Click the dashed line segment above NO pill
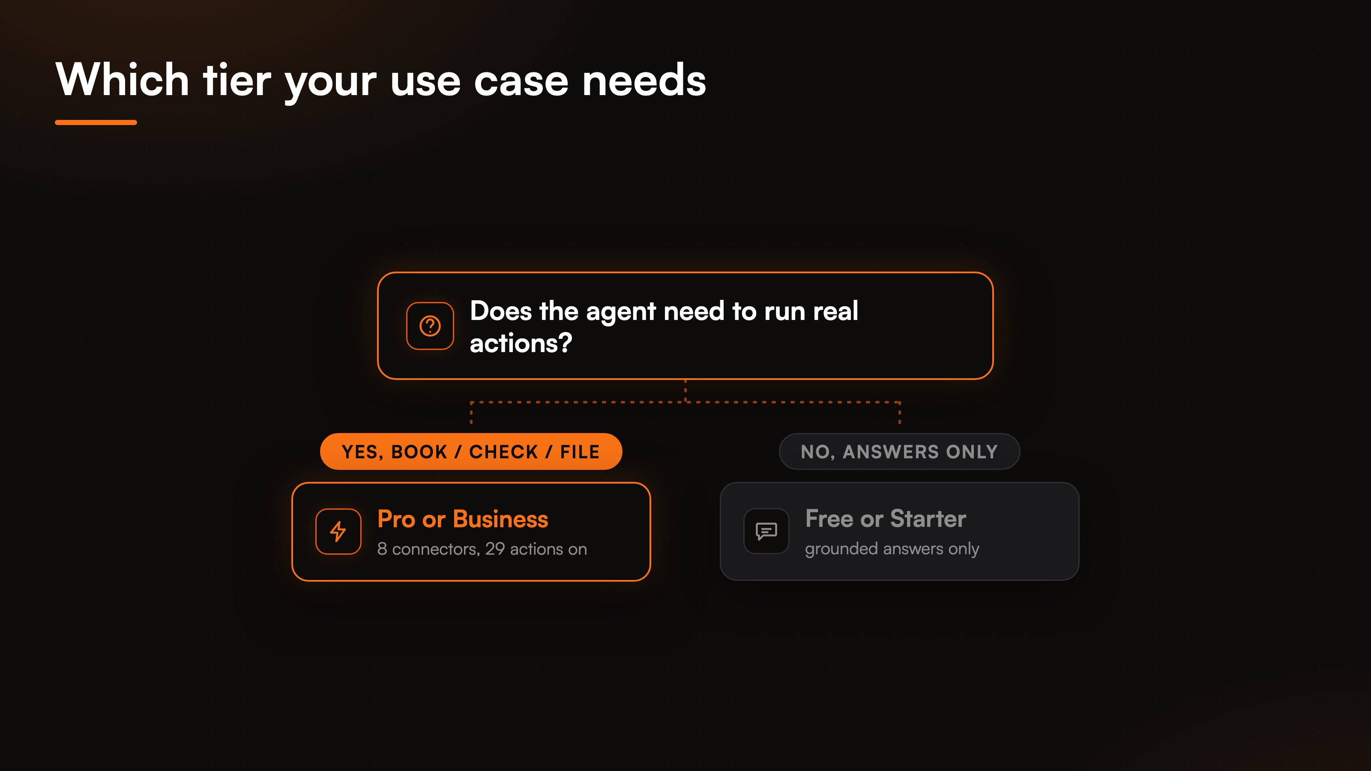Viewport: 1371px width, 771px height. tap(899, 413)
